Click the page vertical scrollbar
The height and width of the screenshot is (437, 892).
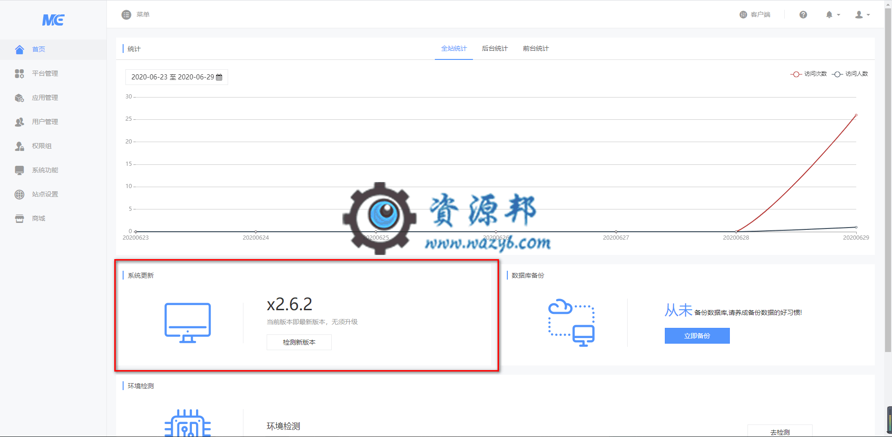888,180
